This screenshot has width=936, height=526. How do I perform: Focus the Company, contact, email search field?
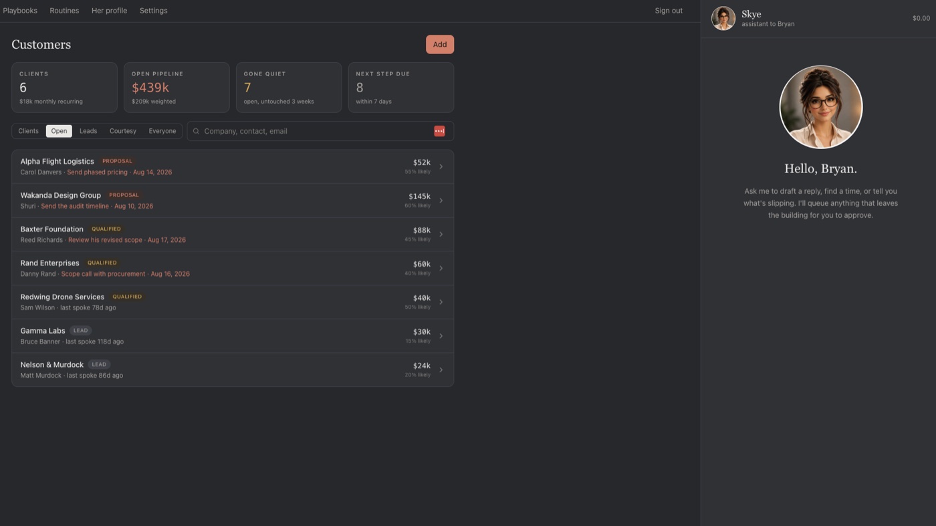click(320, 131)
